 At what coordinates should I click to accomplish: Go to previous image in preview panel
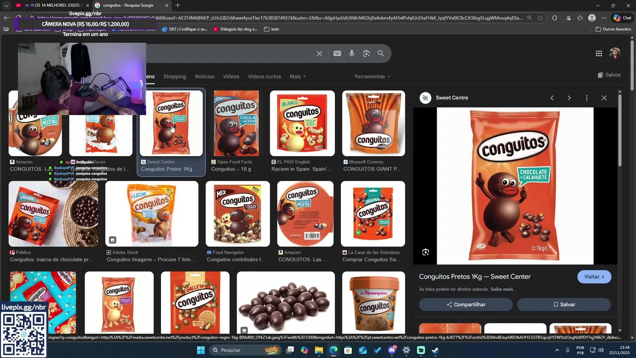point(552,98)
